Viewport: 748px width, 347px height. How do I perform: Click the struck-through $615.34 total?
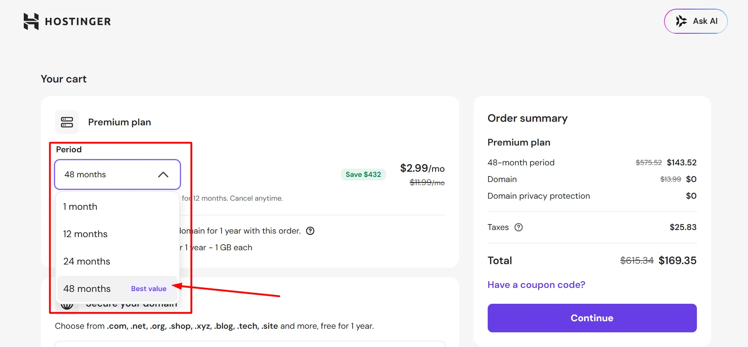coord(637,261)
